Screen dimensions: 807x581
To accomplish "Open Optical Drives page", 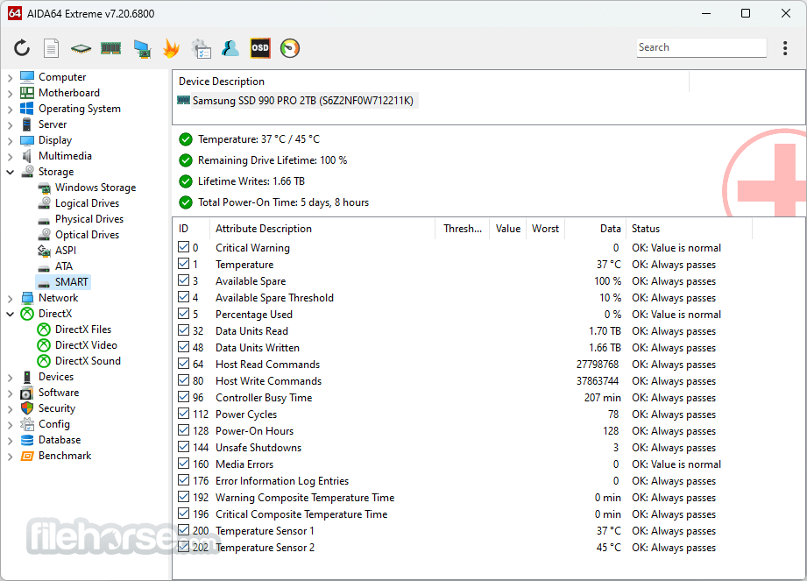I will click(87, 235).
